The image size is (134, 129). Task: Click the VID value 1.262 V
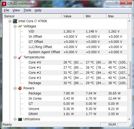[x=69, y=31]
